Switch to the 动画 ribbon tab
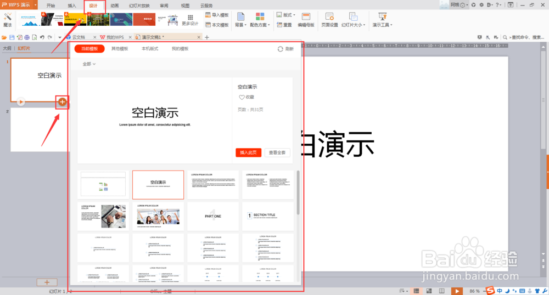The image size is (549, 295). [x=115, y=5]
